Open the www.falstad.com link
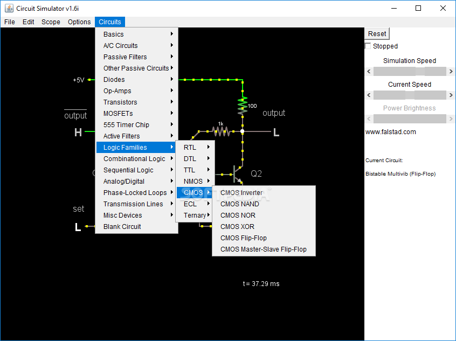This screenshot has height=341, width=456. tap(391, 132)
